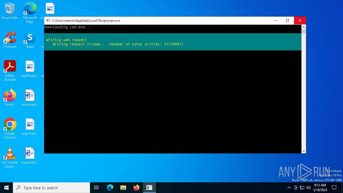This screenshot has width=343, height=193.
Task: Open Task View on the taskbar
Action: [x=96, y=188]
